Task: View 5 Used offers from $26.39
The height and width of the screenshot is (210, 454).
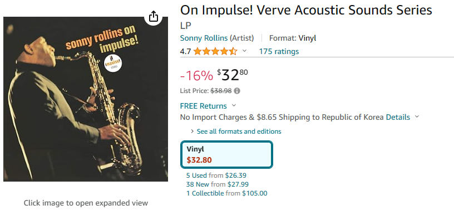Action: pos(216,175)
